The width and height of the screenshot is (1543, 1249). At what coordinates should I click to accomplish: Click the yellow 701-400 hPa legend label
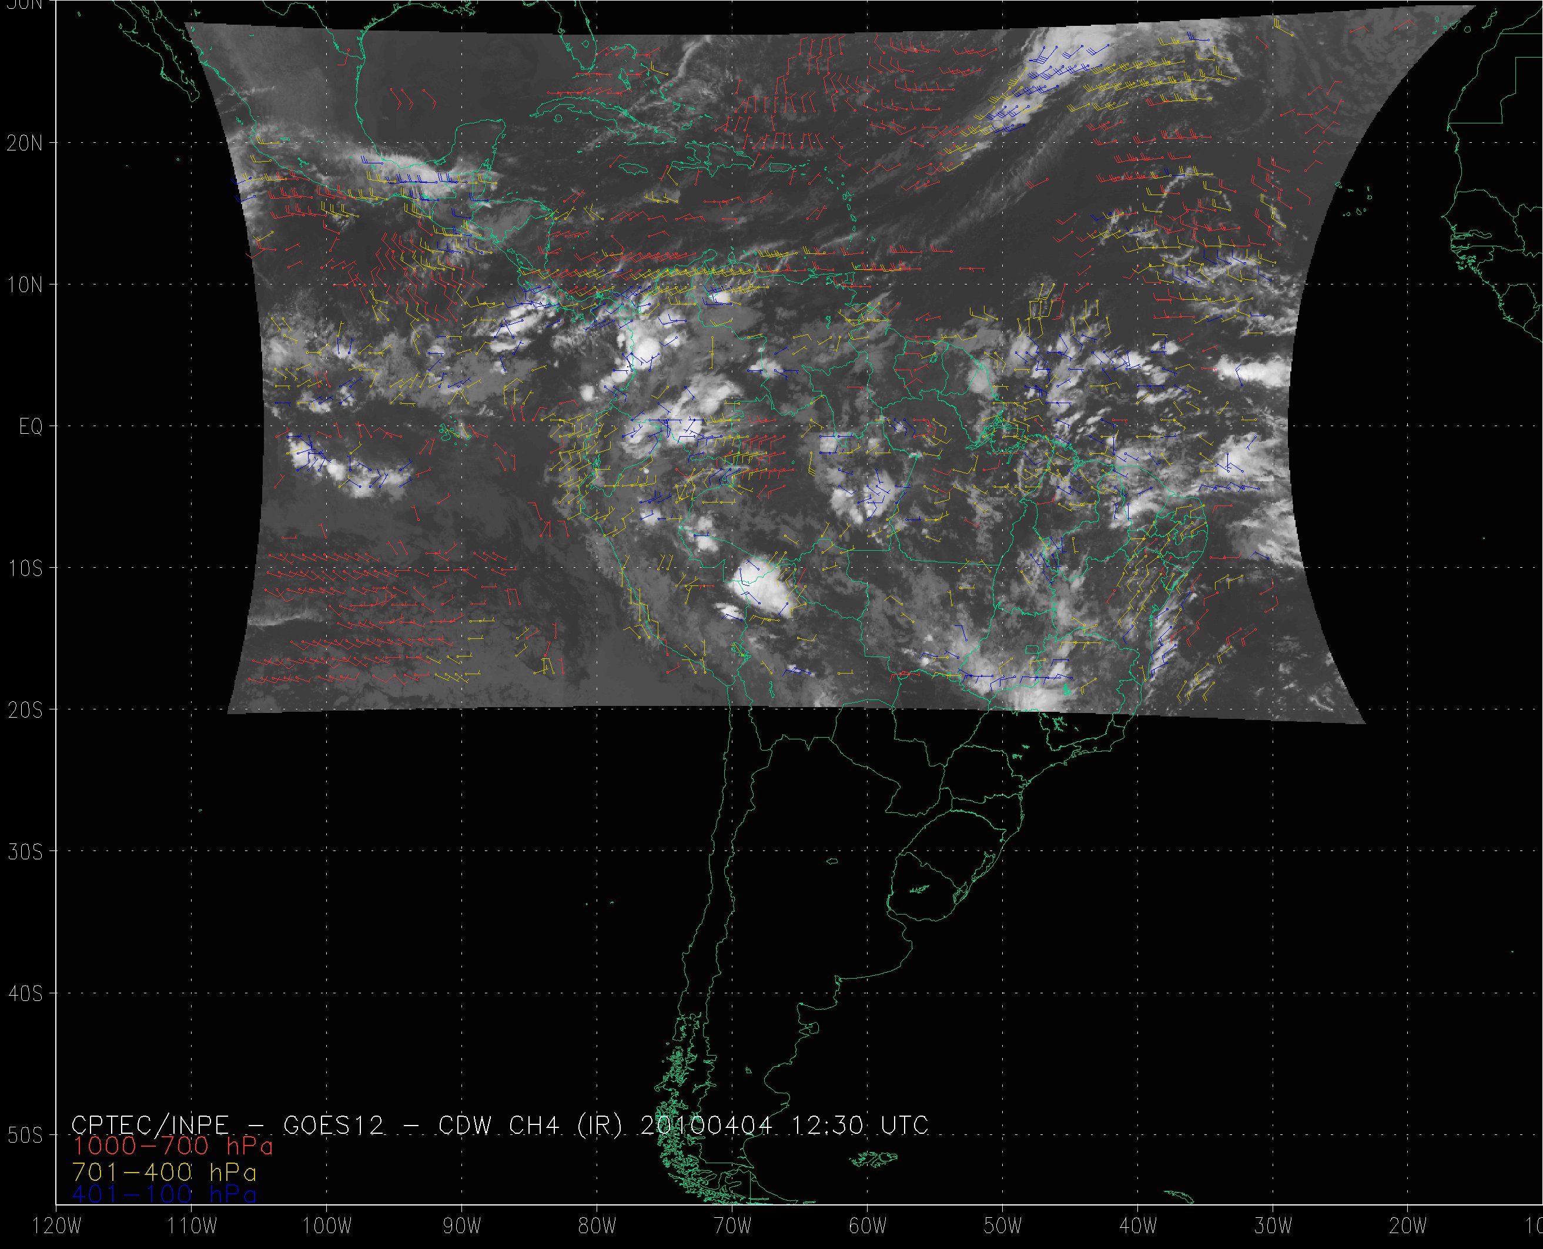coord(164,1171)
